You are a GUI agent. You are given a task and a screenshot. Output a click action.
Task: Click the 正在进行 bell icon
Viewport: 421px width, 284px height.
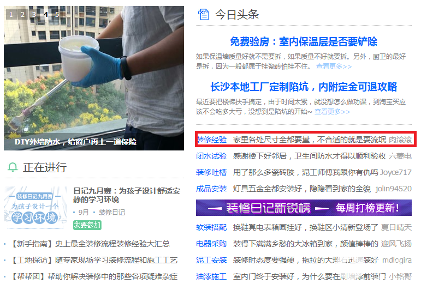click(13, 167)
